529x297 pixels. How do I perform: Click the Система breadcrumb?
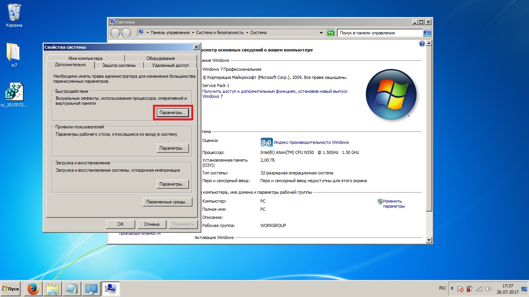(258, 33)
